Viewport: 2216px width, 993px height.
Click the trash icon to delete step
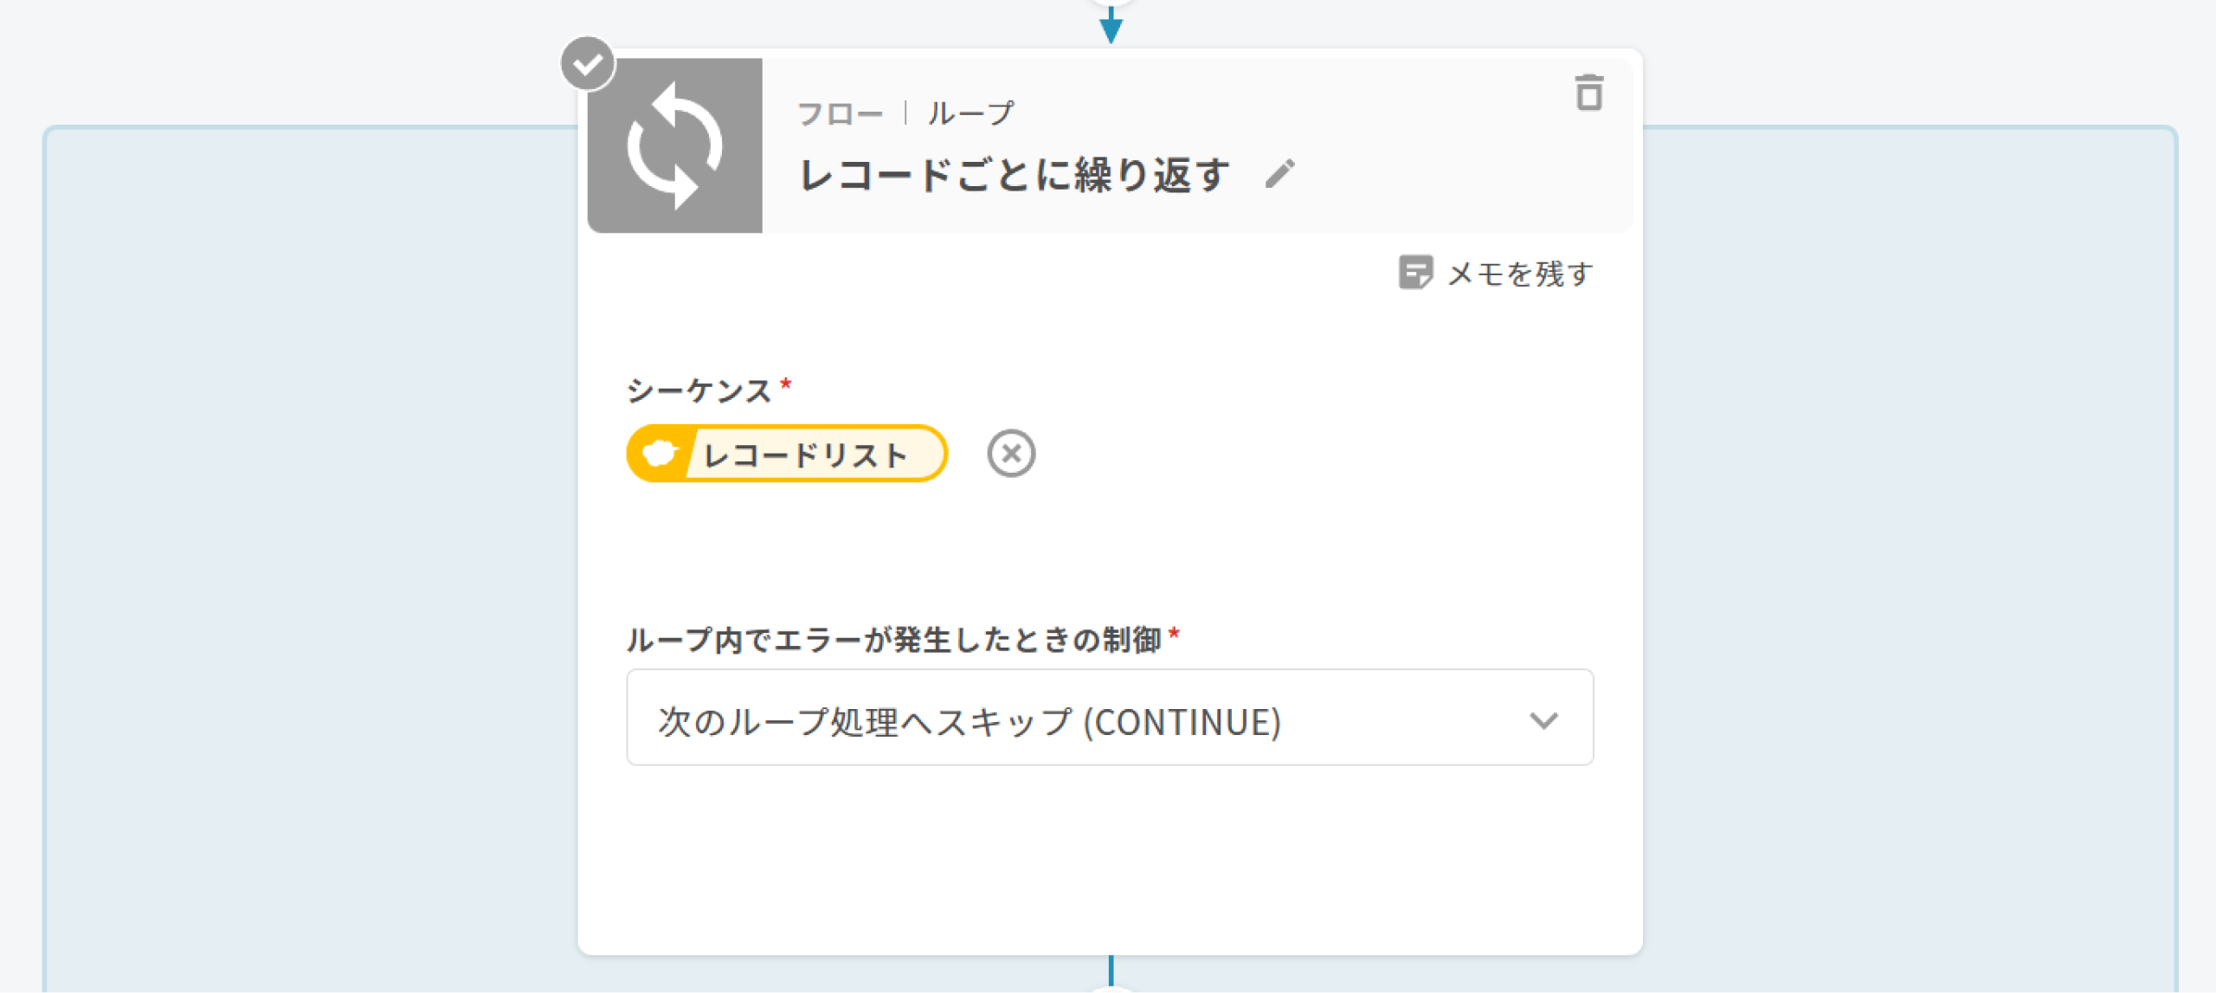pyautogui.click(x=1588, y=93)
